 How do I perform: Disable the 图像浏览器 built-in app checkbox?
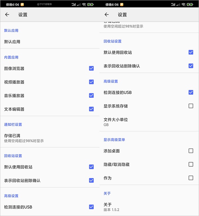[x=91, y=68]
